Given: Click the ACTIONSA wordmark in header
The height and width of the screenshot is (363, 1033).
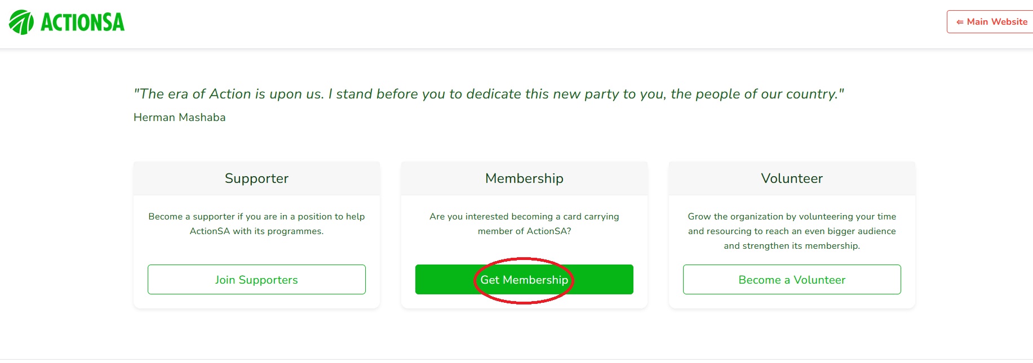Looking at the screenshot, I should 82,23.
